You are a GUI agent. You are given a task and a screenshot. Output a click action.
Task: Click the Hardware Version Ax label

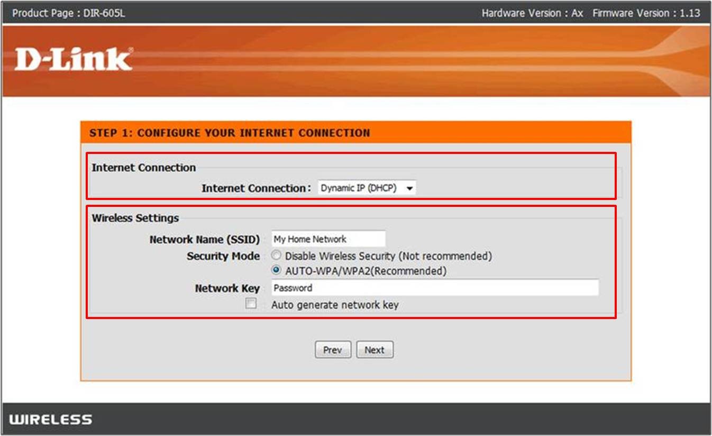[532, 13]
